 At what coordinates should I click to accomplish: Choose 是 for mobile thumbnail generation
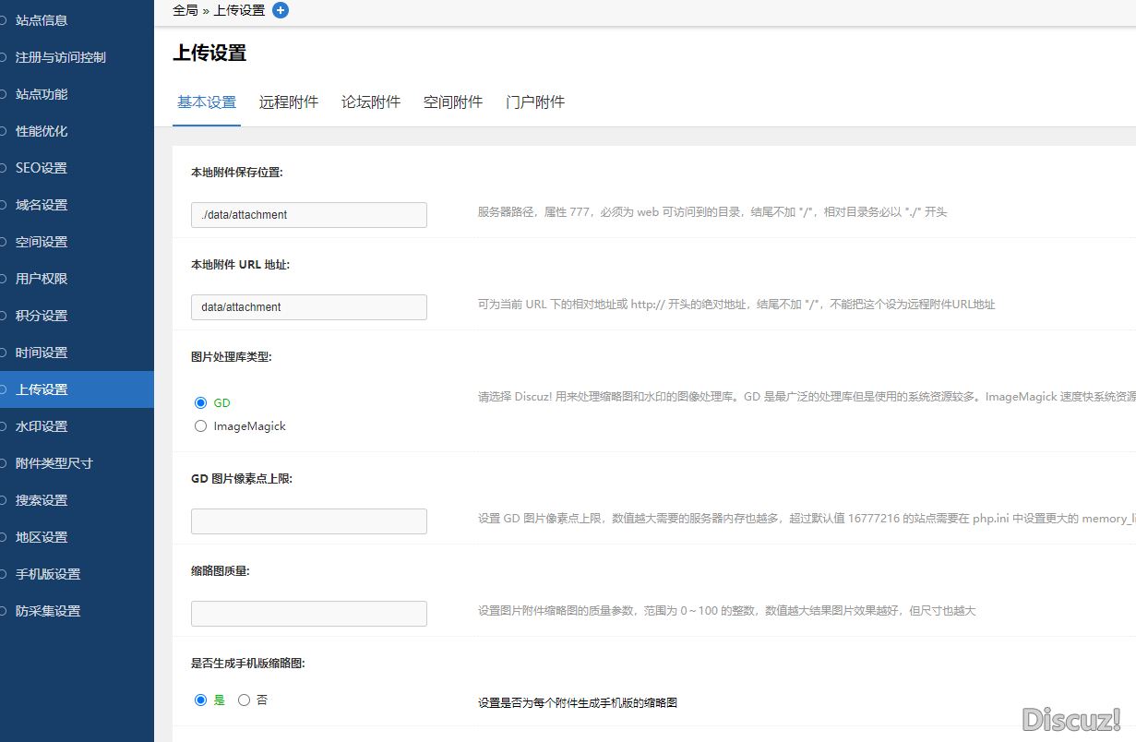click(200, 700)
